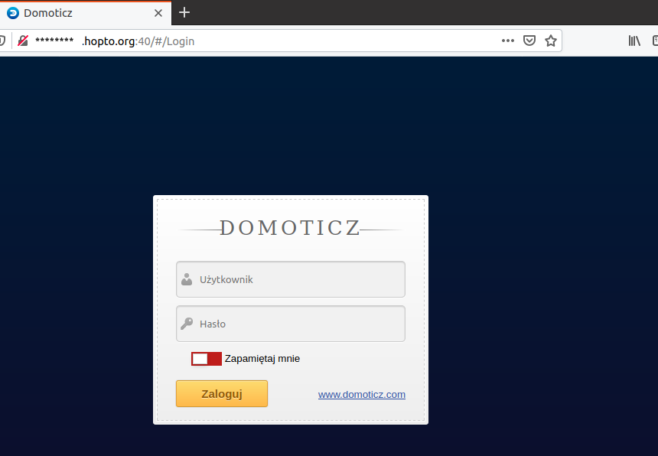
Task: Bookmark this page with star icon
Action: tap(551, 41)
